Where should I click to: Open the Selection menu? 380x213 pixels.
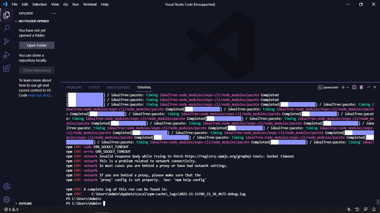(40, 4)
